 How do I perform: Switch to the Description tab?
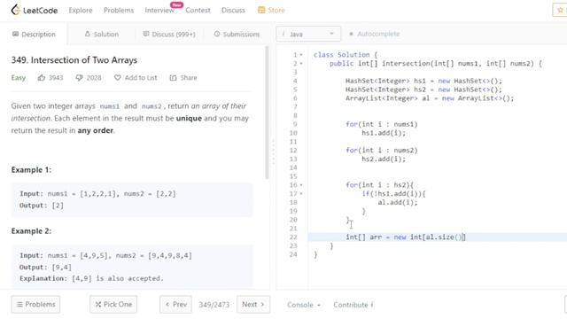point(34,34)
